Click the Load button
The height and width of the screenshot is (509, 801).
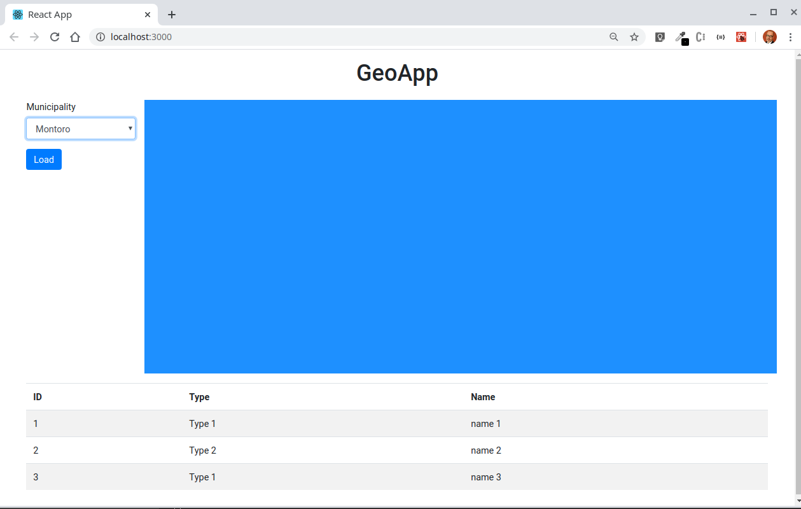pyautogui.click(x=43, y=159)
